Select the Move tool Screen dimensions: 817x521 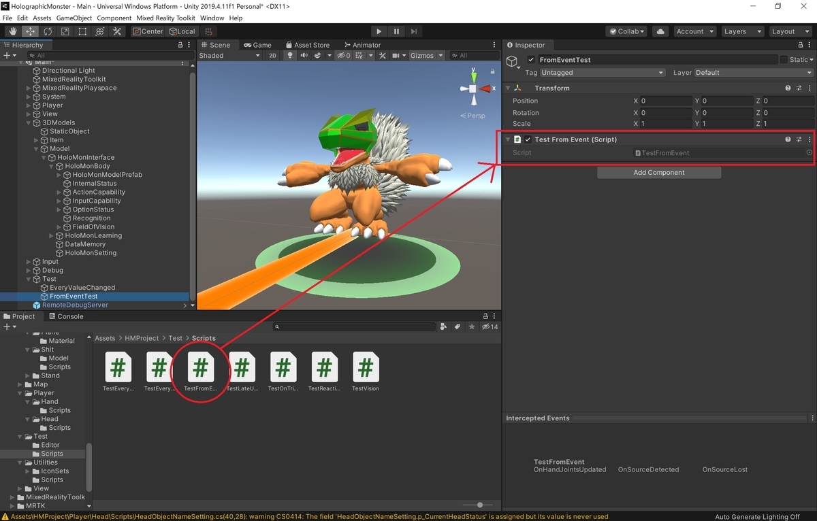tap(31, 31)
